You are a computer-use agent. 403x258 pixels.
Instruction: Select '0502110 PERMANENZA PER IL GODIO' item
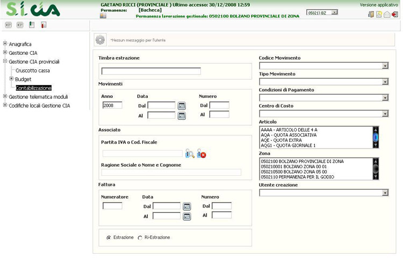[316, 177]
